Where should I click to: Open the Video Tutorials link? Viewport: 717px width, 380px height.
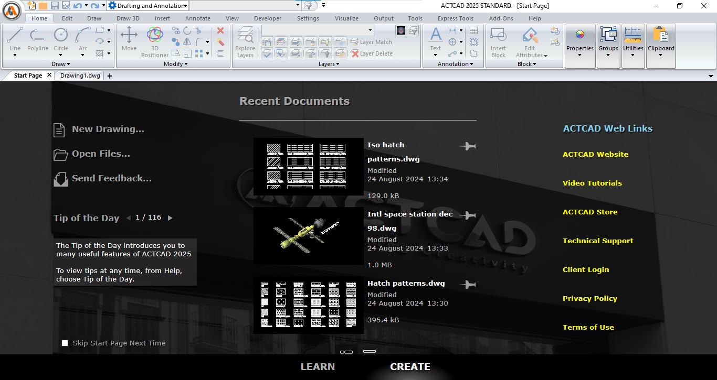click(x=592, y=183)
